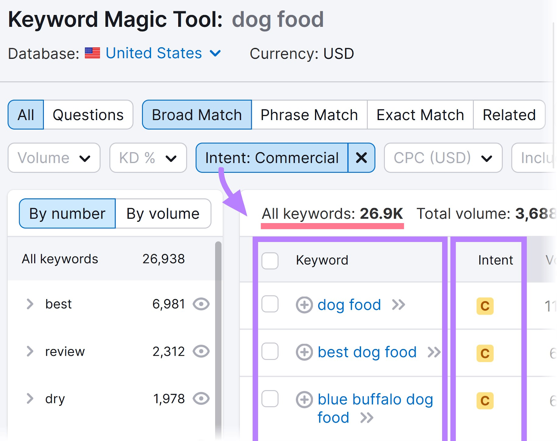The height and width of the screenshot is (441, 557).
Task: Tick the checkbox for 'dog food' row
Action: pyautogui.click(x=270, y=304)
